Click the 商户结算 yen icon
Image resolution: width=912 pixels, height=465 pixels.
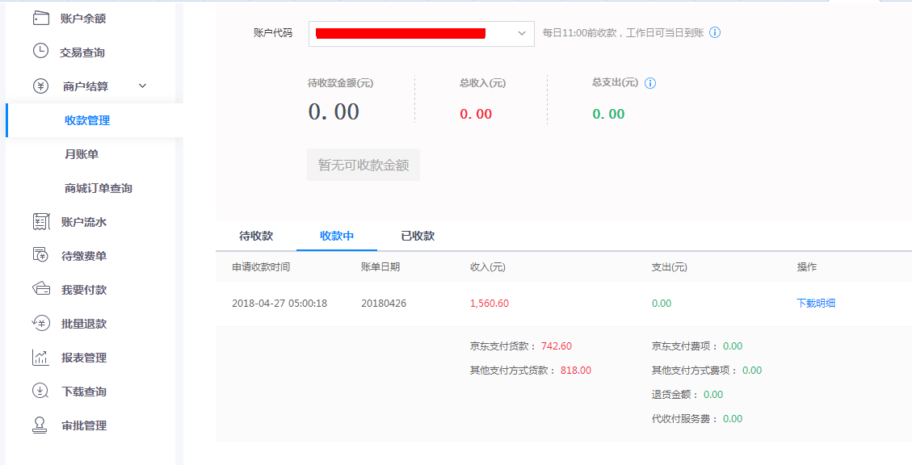pos(40,86)
